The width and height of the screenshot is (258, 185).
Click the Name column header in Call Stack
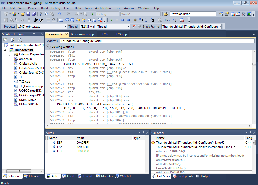200,138
